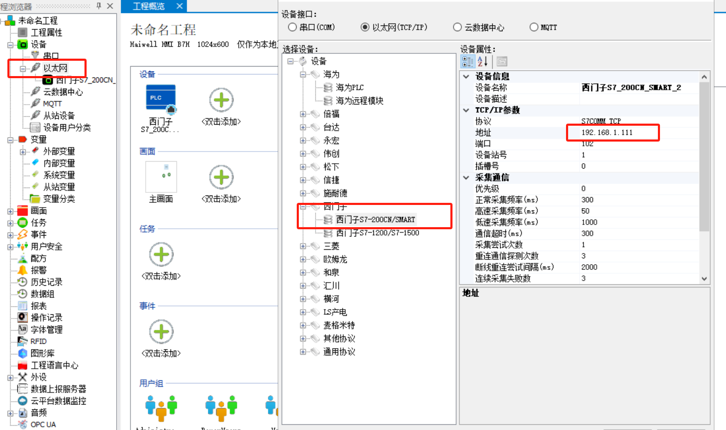Select 海为远程模块 in device list
The image size is (726, 430).
tap(360, 101)
